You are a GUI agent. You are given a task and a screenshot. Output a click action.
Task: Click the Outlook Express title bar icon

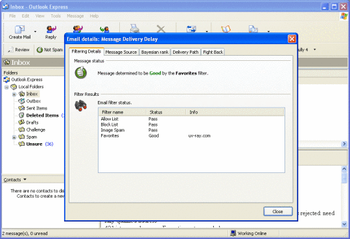5,6
